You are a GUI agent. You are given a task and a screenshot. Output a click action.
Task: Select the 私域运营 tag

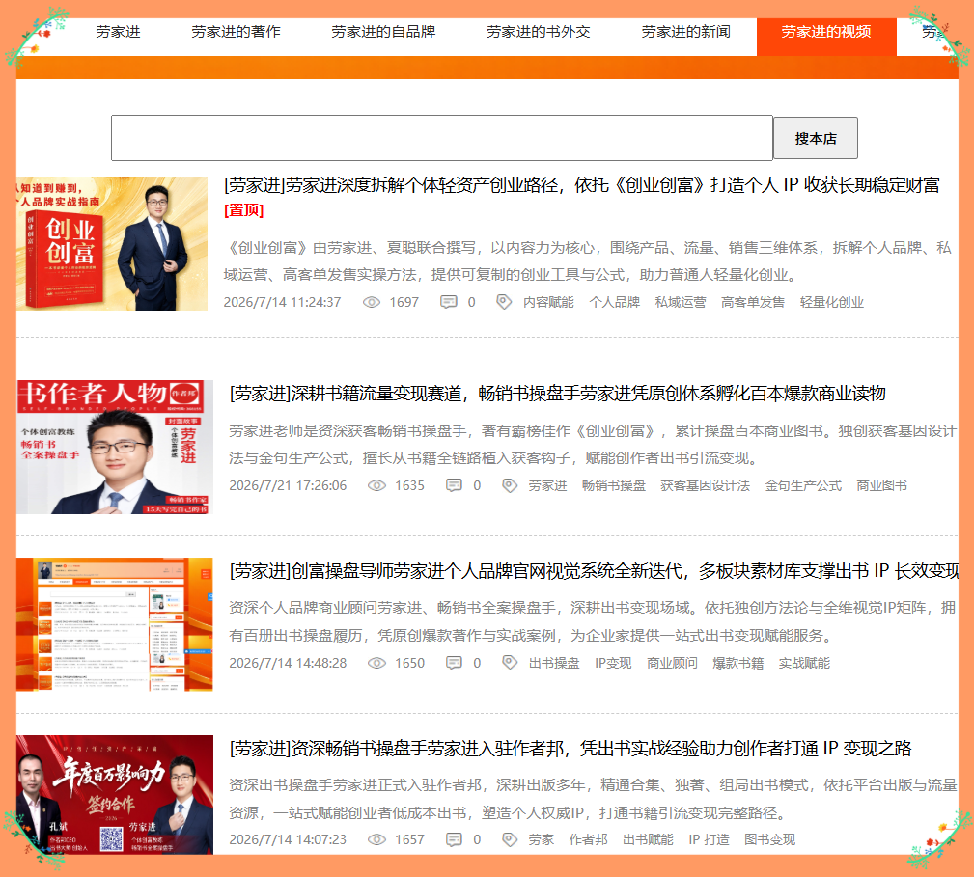[681, 302]
